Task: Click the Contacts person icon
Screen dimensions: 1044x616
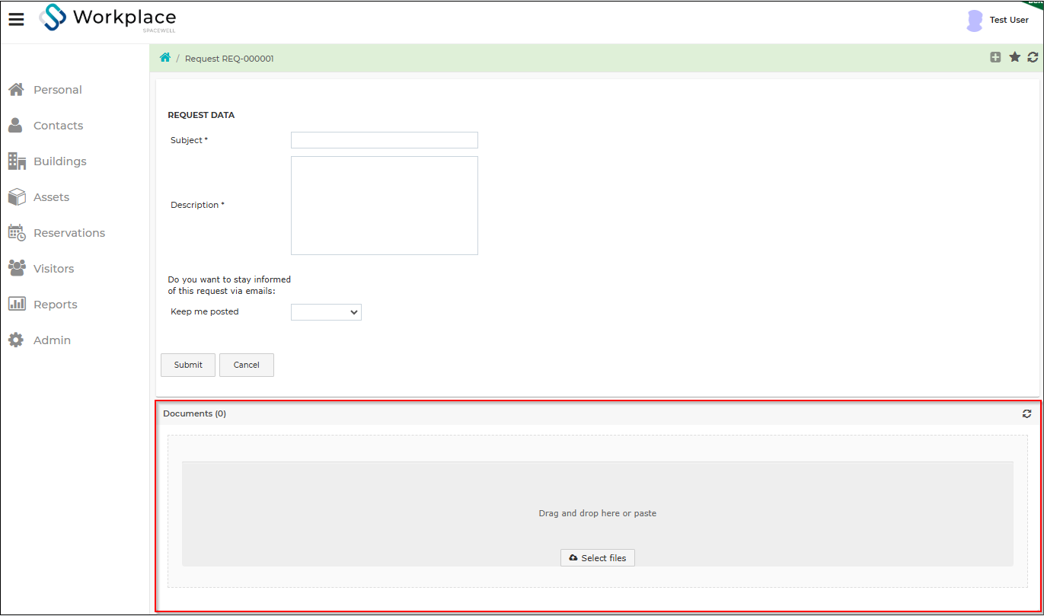Action: 15,125
